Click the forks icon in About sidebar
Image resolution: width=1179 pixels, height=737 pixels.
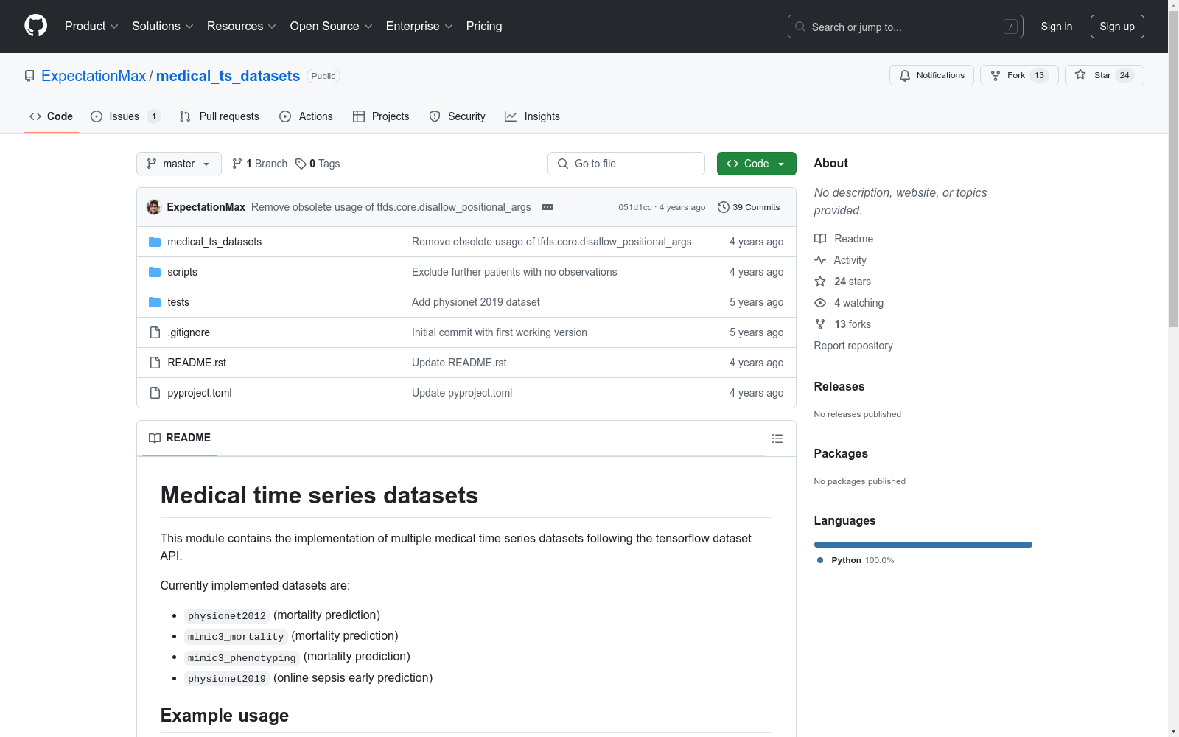820,324
